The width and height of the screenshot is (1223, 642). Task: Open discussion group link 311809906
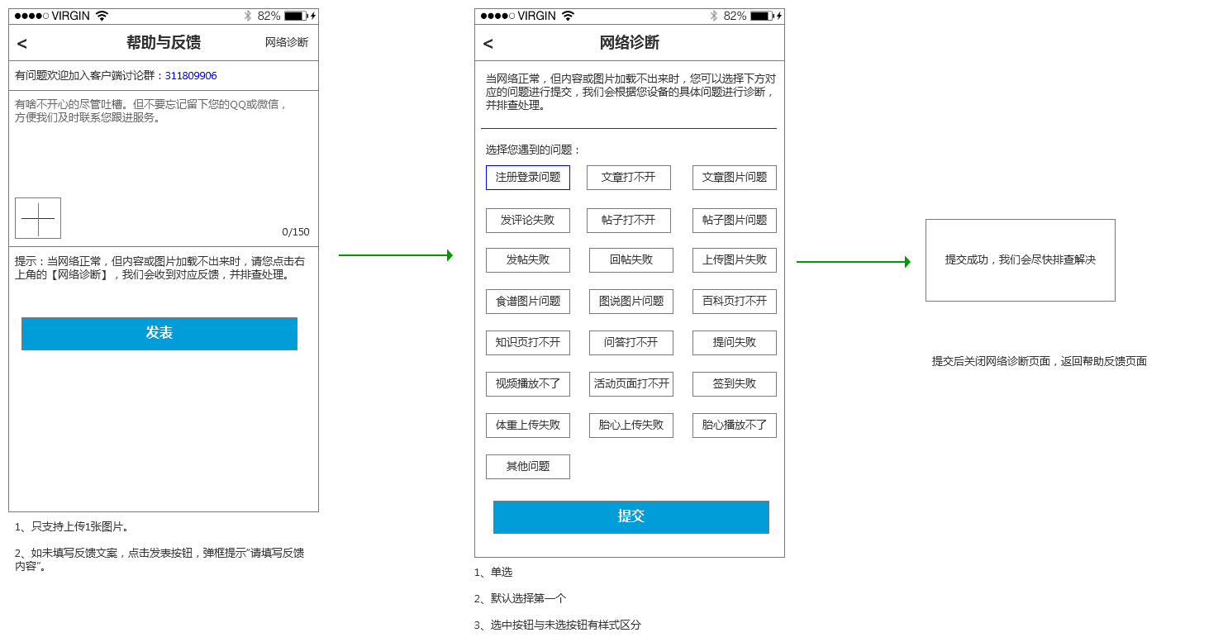191,76
